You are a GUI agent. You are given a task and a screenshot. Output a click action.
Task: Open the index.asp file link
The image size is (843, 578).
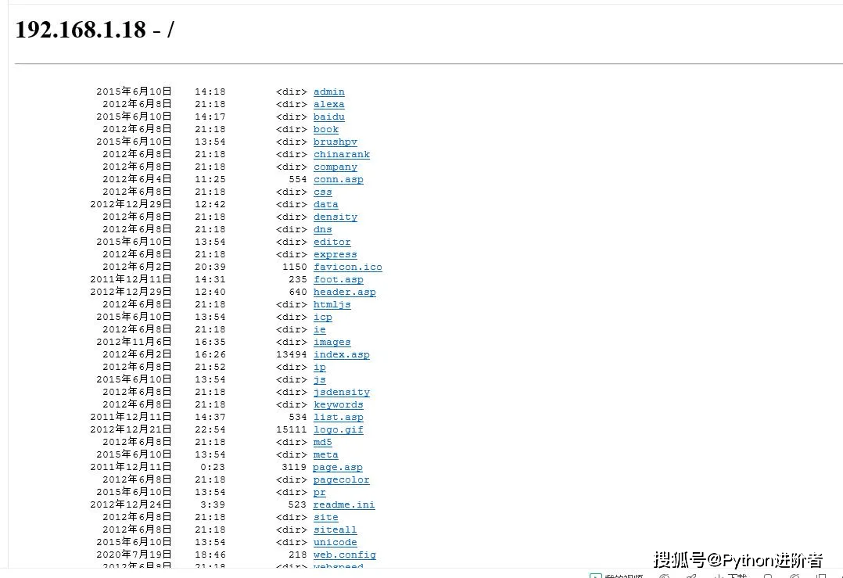click(x=342, y=354)
